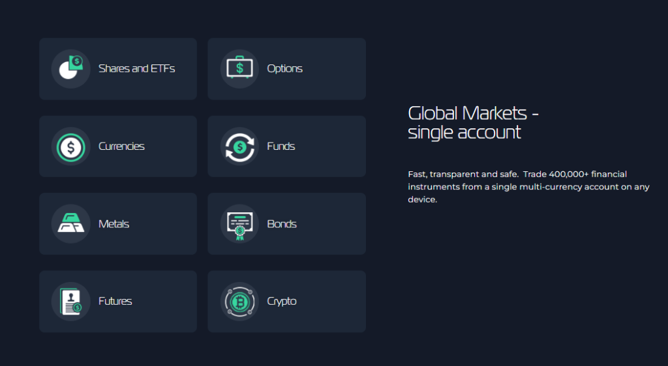Open the Options label link

[x=284, y=68]
